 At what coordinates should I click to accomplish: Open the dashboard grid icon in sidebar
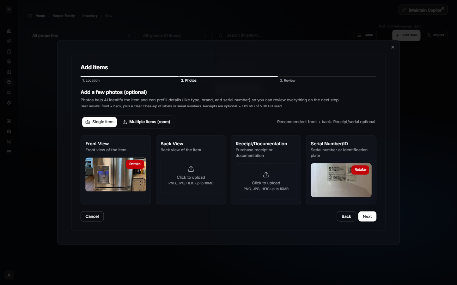(x=9, y=31)
